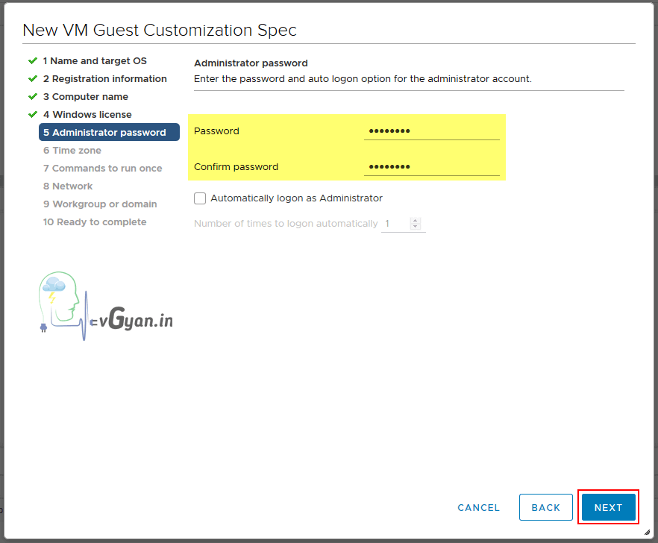Jump to step 3 Computer name
Screen dimensions: 658x543
(x=85, y=97)
